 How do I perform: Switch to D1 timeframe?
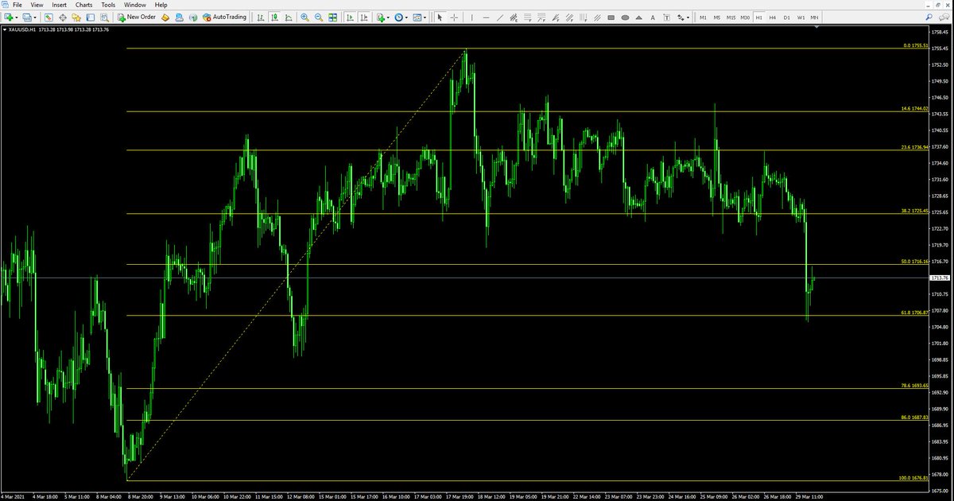tap(786, 17)
